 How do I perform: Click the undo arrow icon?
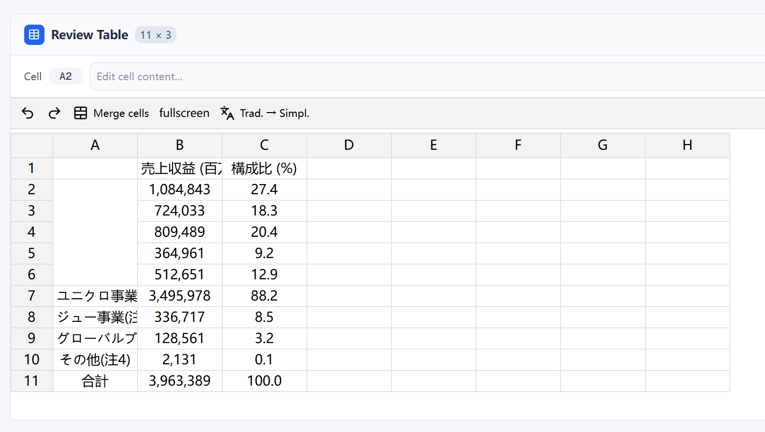coord(28,113)
